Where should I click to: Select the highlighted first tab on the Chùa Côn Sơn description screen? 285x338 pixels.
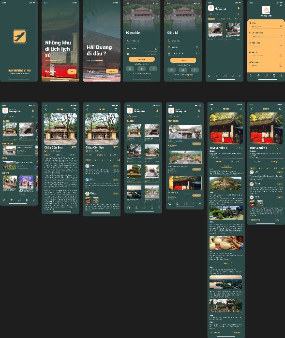click(x=47, y=155)
